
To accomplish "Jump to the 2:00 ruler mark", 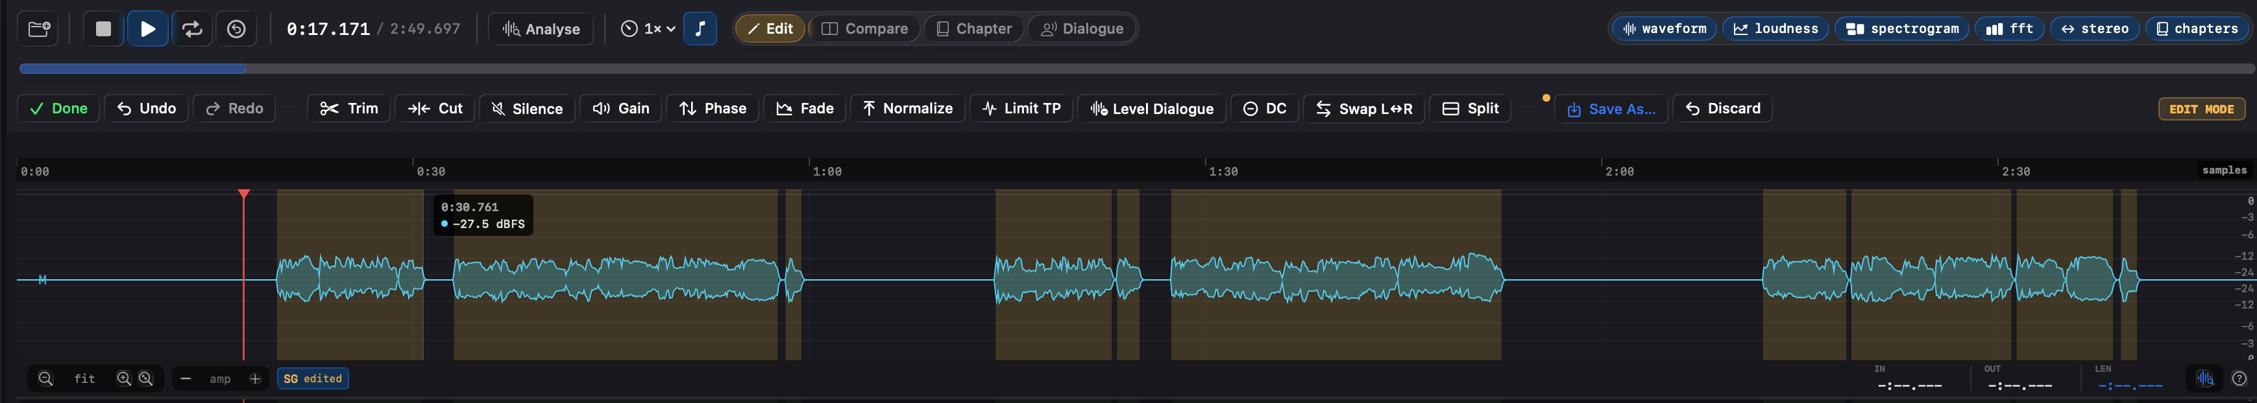I will click(x=1619, y=171).
